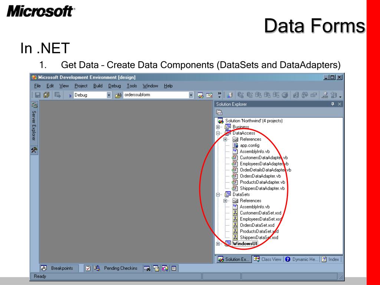Viewport: 380px width, 285px height.
Task: Click the Save All toolbar icon
Action: pyautogui.click(x=46, y=95)
